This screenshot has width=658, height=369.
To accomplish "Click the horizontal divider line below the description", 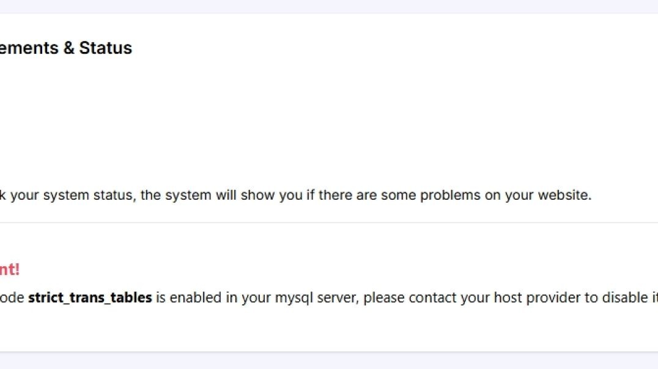I will [x=329, y=223].
